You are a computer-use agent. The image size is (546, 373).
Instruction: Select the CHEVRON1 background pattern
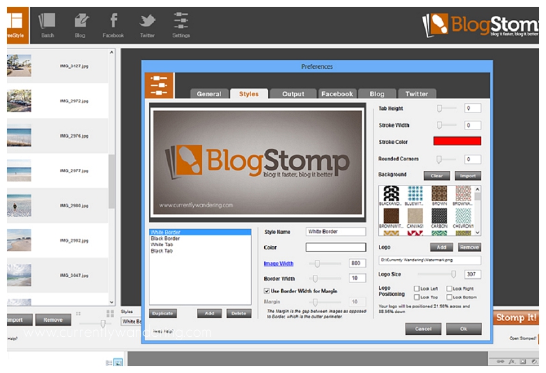(463, 218)
